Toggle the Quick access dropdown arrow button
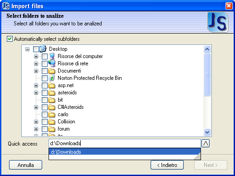Image resolution: width=235 pixels, height=176 pixels. click(x=206, y=143)
